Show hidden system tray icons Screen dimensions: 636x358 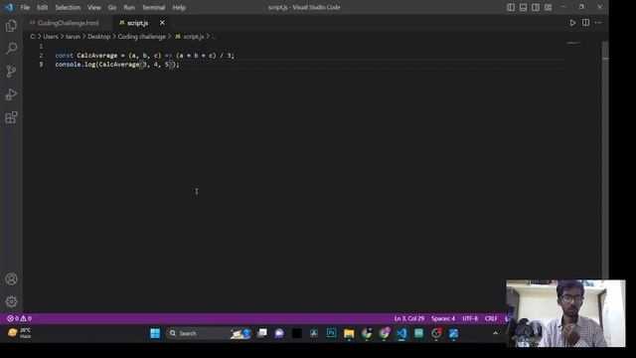click(495, 333)
